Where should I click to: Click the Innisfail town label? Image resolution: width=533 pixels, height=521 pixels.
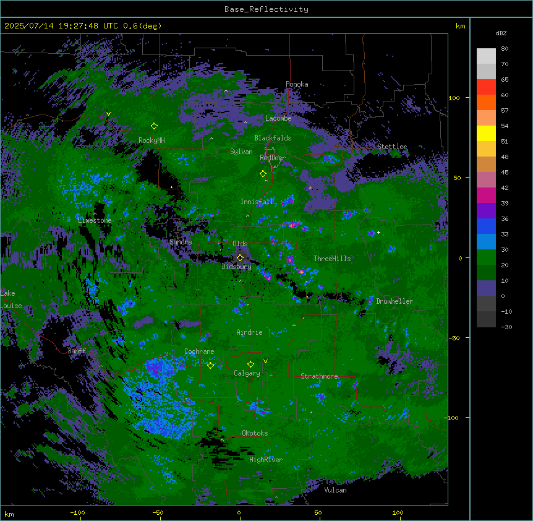pos(257,202)
